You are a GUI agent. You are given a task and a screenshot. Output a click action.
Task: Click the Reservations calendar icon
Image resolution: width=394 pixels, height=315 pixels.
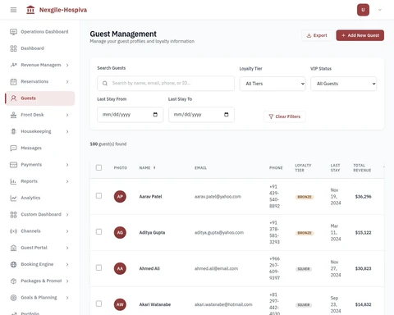tap(13, 81)
